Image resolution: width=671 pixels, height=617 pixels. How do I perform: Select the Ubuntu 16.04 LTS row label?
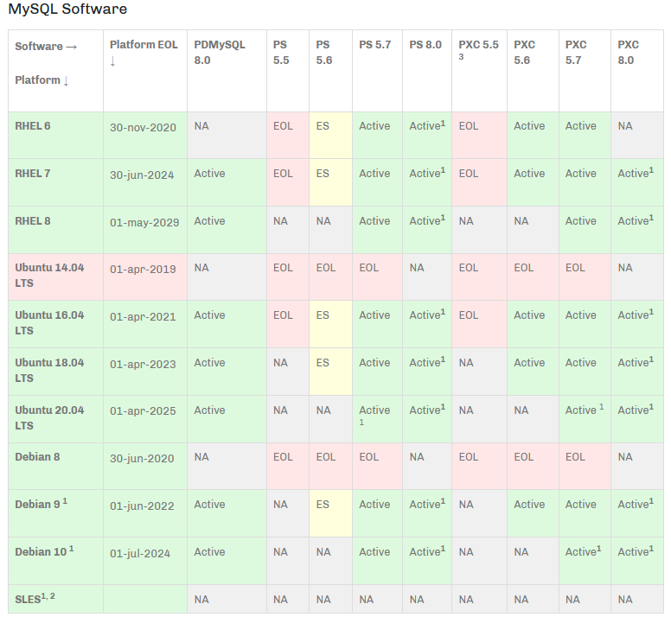point(55,324)
